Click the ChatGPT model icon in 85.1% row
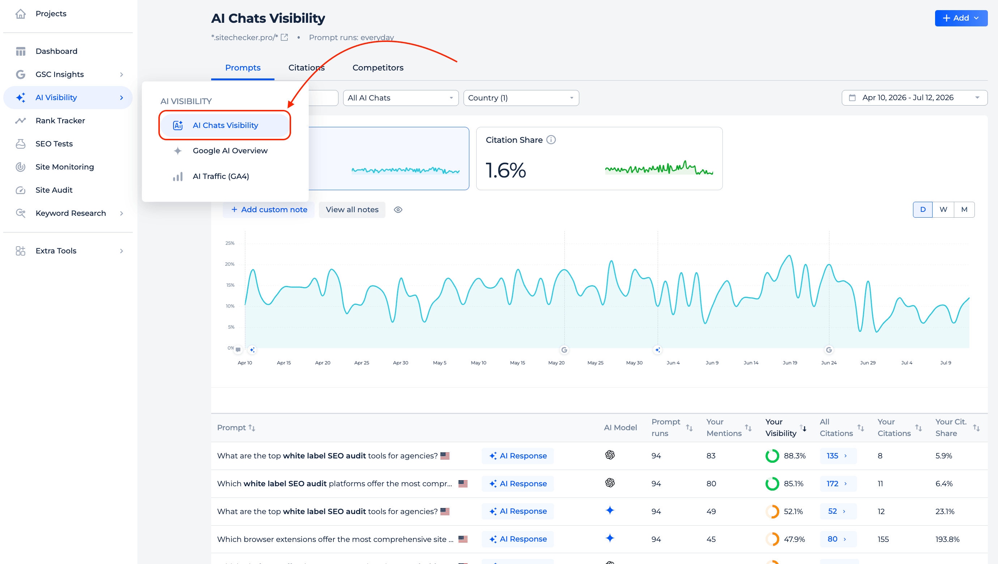 [610, 483]
